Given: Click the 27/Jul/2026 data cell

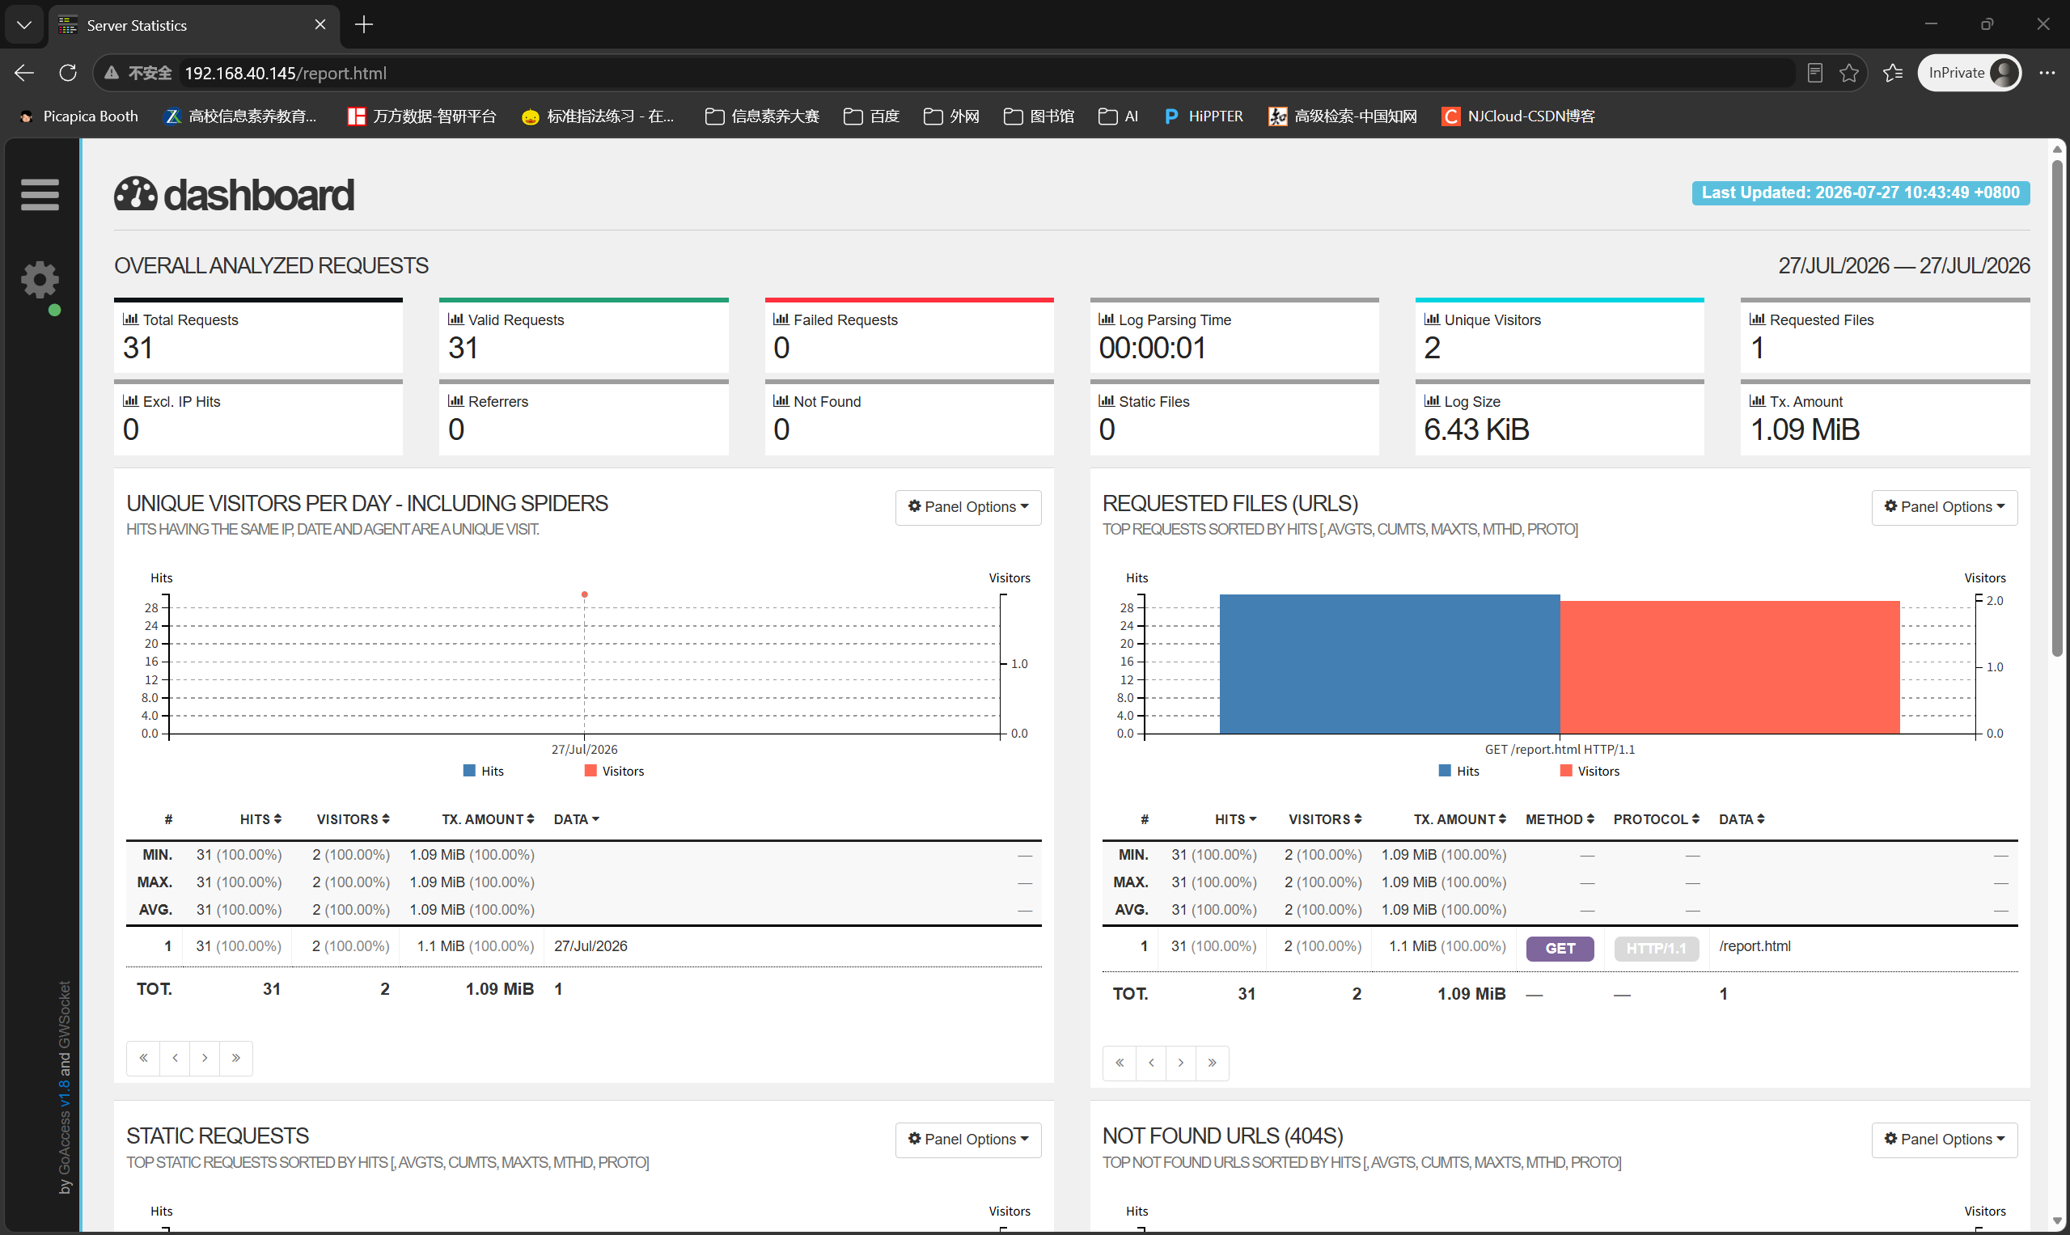Looking at the screenshot, I should [591, 946].
